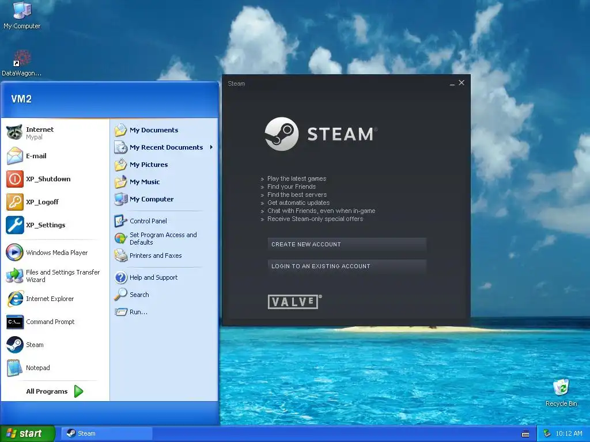Image resolution: width=590 pixels, height=442 pixels.
Task: Open the Notepad icon
Action: click(14, 368)
